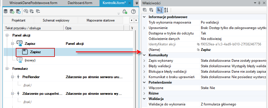Expand all categories in the Właściwości toolbar
The width and height of the screenshot is (268, 108).
152,10
